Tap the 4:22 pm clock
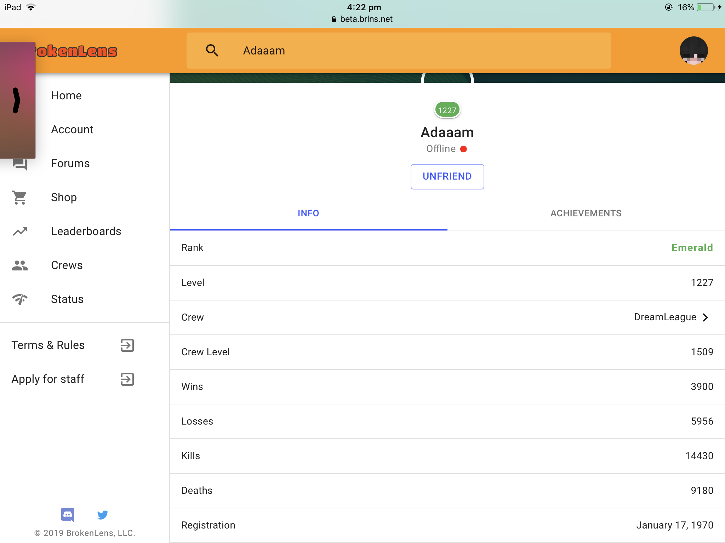 click(x=364, y=7)
